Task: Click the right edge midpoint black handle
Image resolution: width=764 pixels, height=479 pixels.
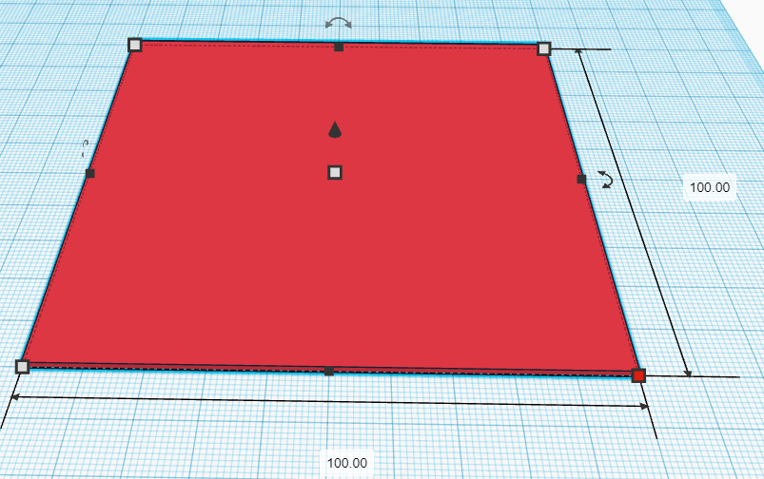Action: point(581,179)
